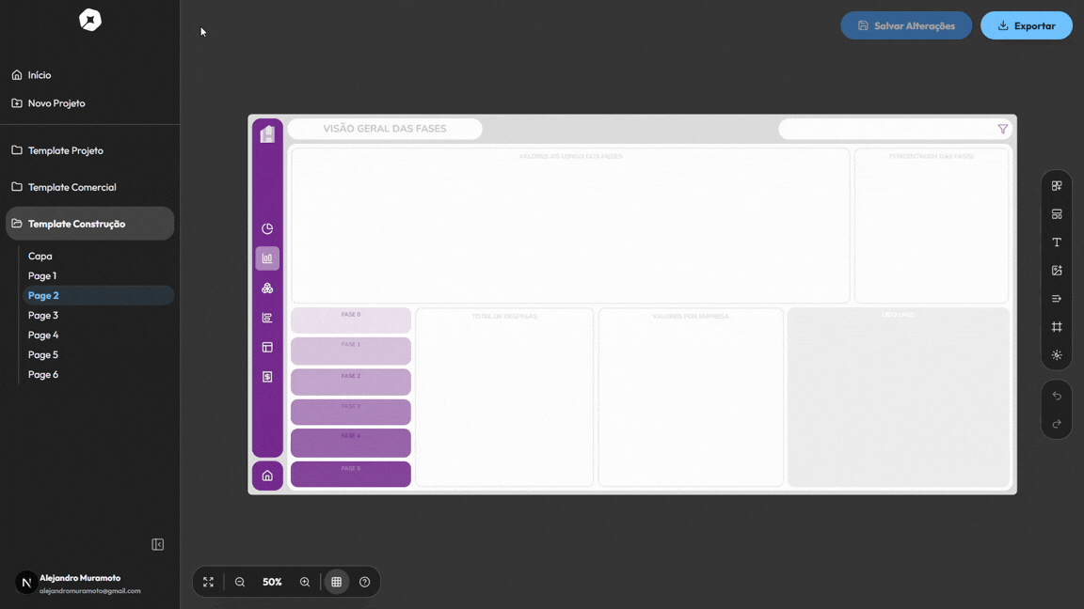Select the frame grid tool
The height and width of the screenshot is (609, 1084).
pos(1057,327)
